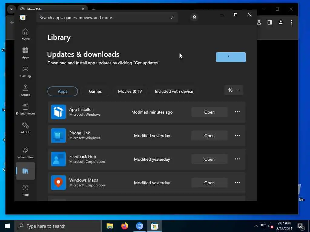Open Phone Link with Open button

pos(209,136)
